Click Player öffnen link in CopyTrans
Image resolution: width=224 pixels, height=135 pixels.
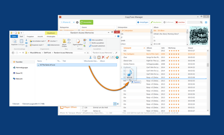pyautogui.click(x=69, y=107)
